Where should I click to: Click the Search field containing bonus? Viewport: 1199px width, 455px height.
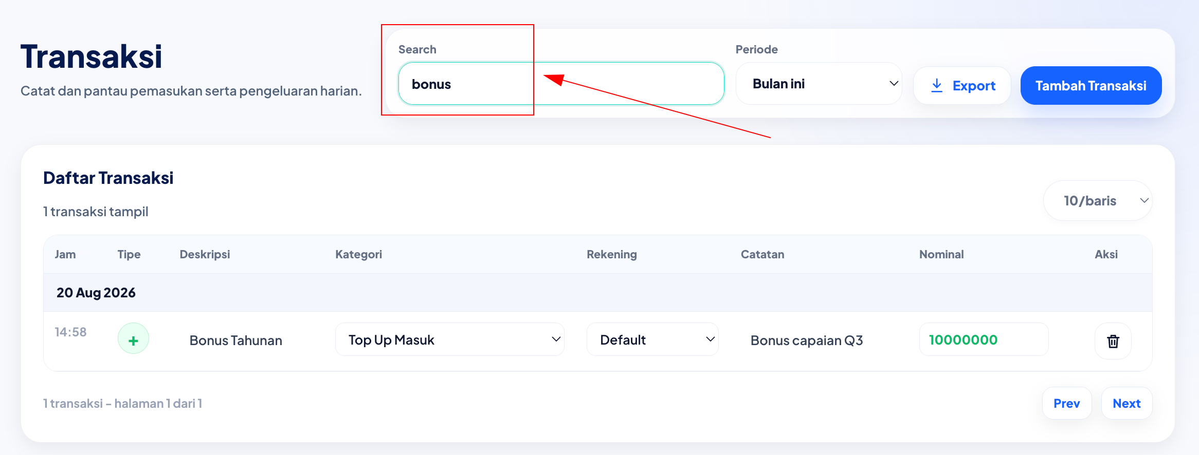[561, 84]
